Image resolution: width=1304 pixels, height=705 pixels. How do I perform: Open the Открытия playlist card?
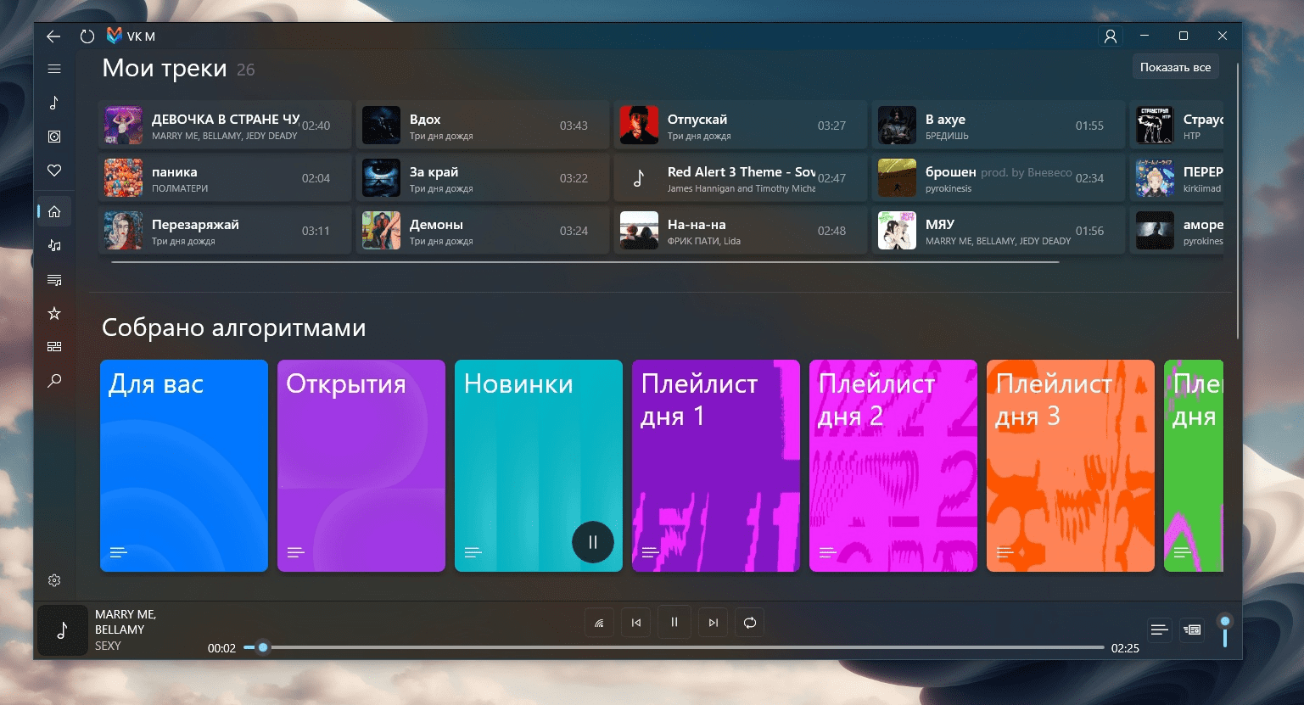[361, 466]
